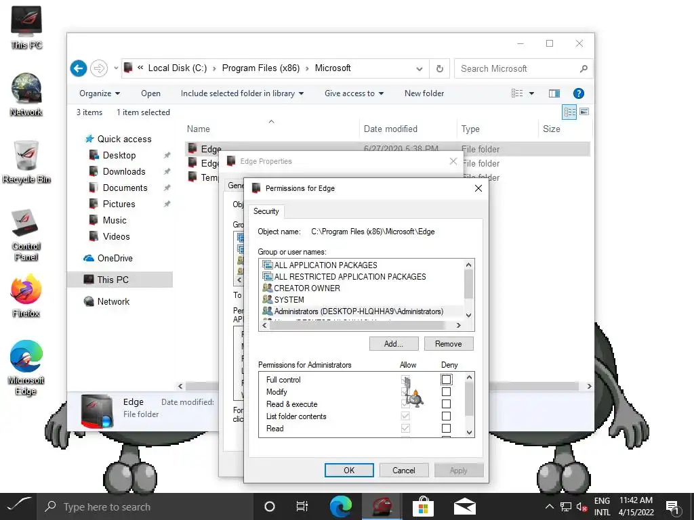Click New folder in toolbar
The width and height of the screenshot is (694, 520).
[x=424, y=93]
